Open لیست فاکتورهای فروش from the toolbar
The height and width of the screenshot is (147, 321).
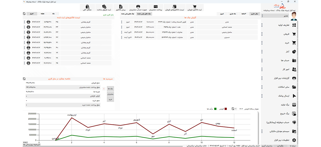175,8
